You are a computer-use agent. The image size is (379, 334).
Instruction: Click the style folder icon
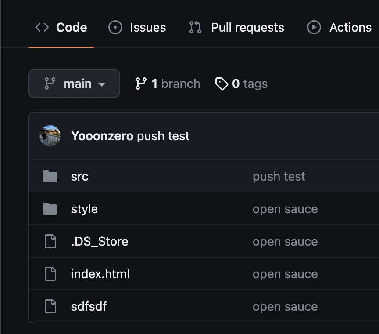coord(50,209)
